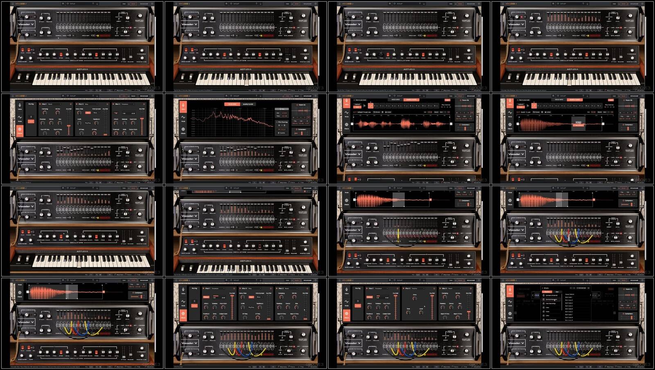Screen dimensions: 655x370
Task: Toggle checked sample slot in Default Preset.wav frame
Action: [370, 105]
